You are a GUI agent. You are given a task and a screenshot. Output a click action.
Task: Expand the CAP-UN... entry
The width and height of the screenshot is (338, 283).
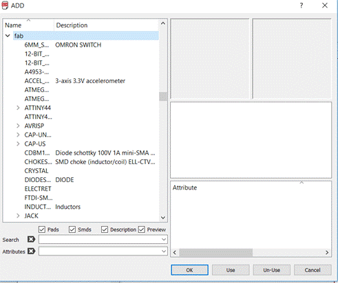click(18, 135)
